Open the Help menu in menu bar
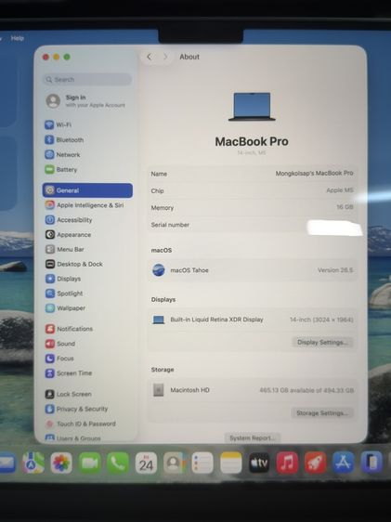Image resolution: width=391 pixels, height=522 pixels. (x=18, y=38)
